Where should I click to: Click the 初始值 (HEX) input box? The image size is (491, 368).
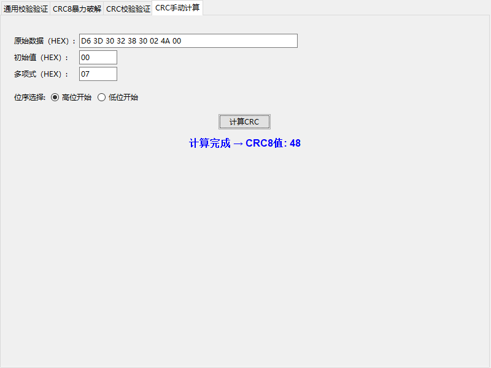[98, 58]
